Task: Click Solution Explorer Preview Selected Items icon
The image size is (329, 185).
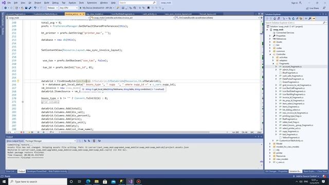Action: pyautogui.click(x=314, y=18)
